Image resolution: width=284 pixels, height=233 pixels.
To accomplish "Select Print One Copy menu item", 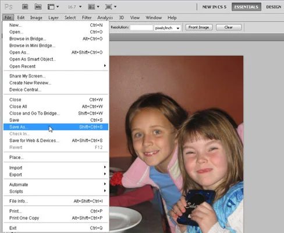I will (56, 218).
